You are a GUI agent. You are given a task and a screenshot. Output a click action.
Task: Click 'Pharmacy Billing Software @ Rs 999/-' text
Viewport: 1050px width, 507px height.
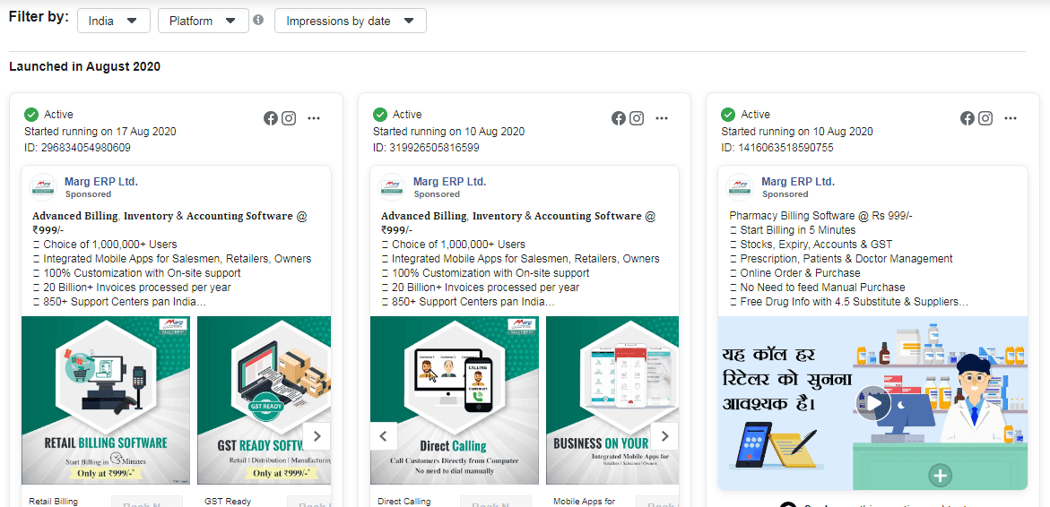[x=821, y=216]
